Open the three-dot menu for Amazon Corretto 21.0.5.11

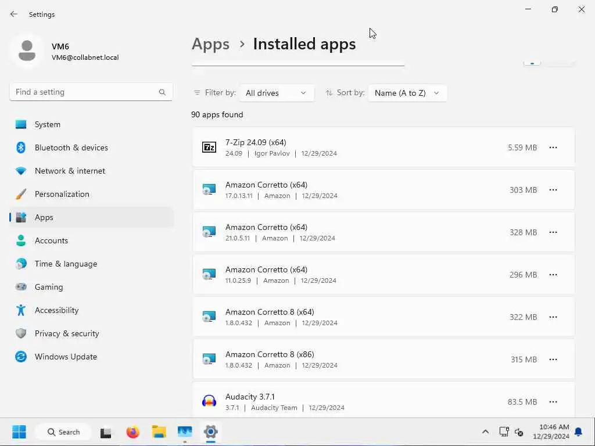553,232
